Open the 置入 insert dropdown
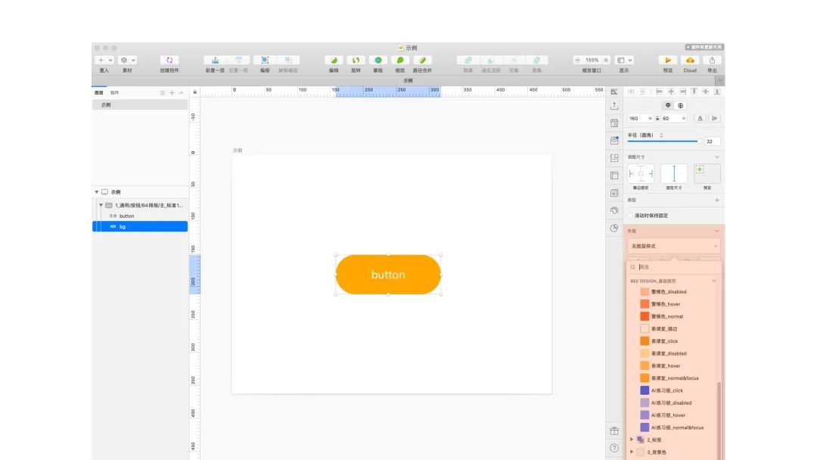 pyautogui.click(x=104, y=61)
